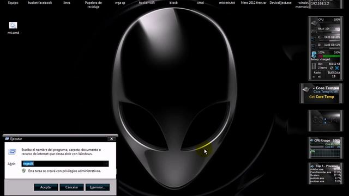Select the Equipo desktop shortcut label
The image size is (349, 196).
13,3
